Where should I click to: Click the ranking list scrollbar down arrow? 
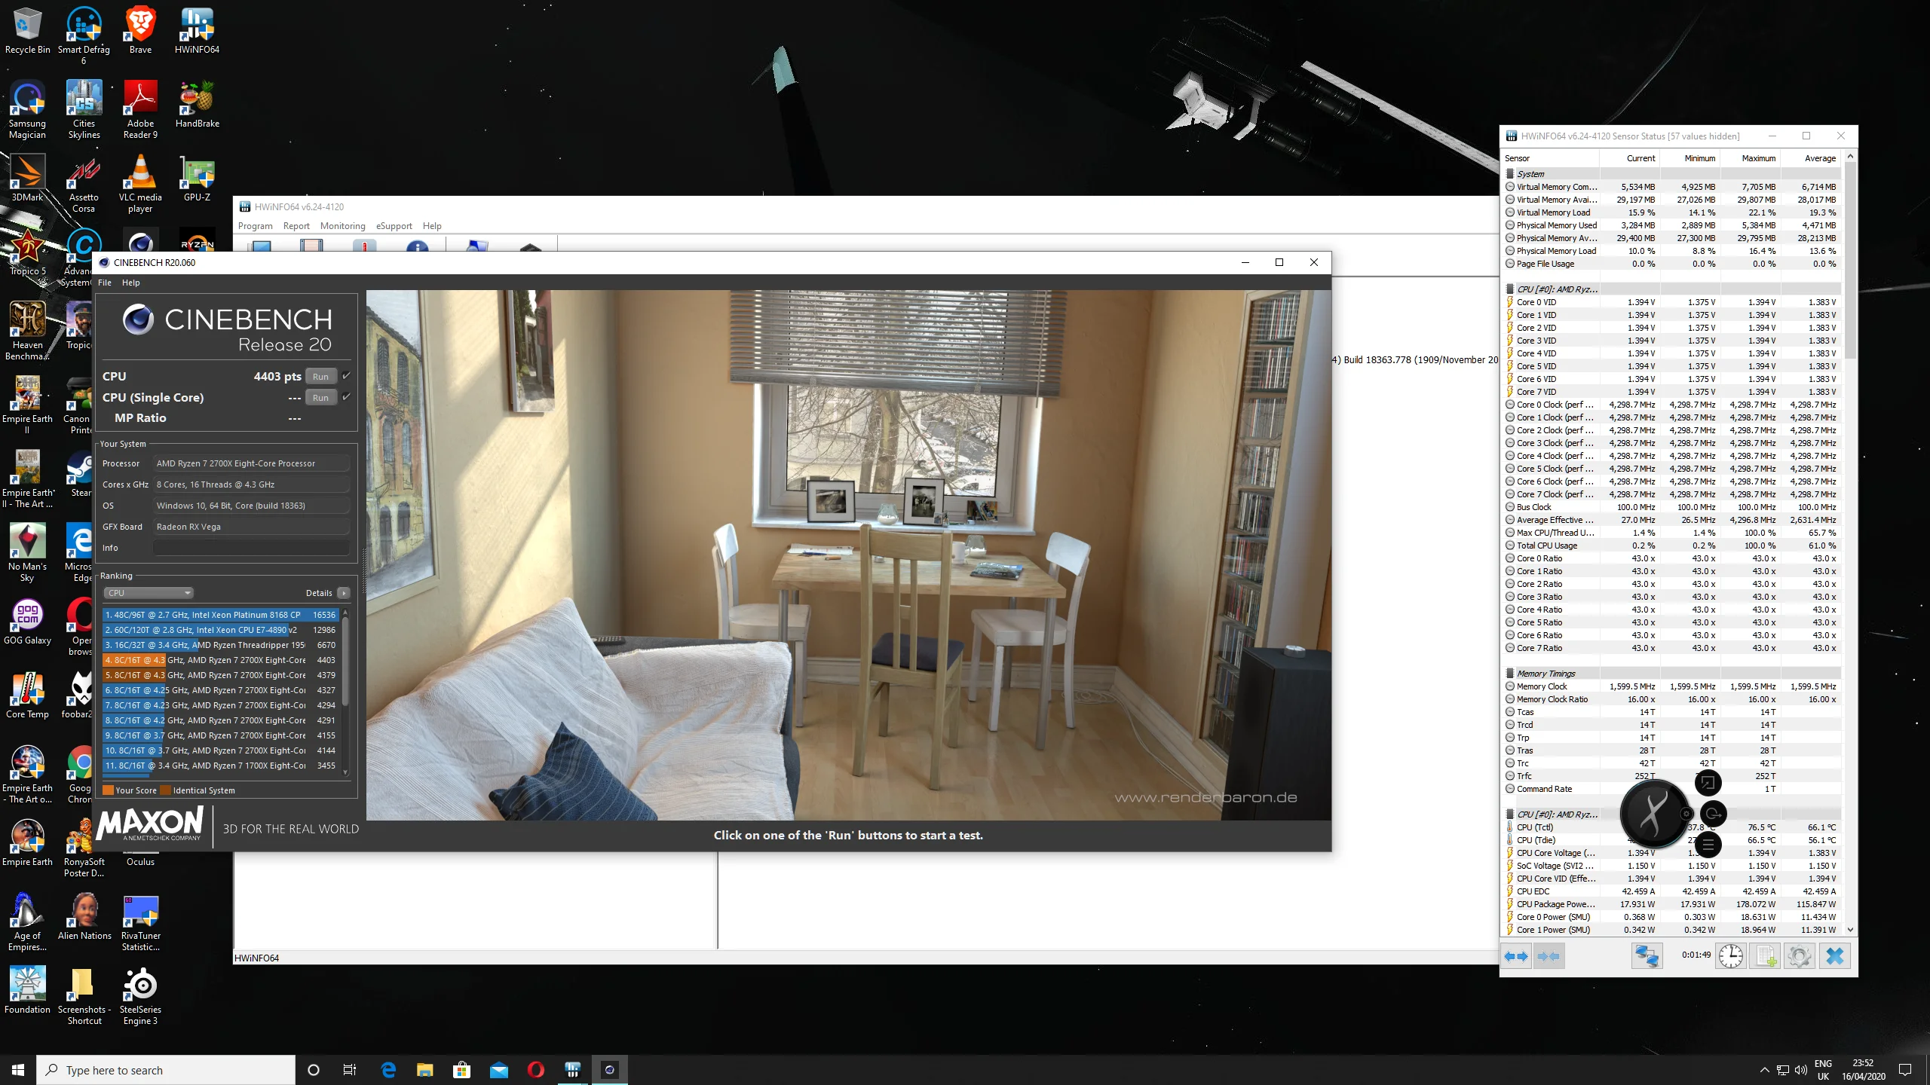[x=345, y=772]
